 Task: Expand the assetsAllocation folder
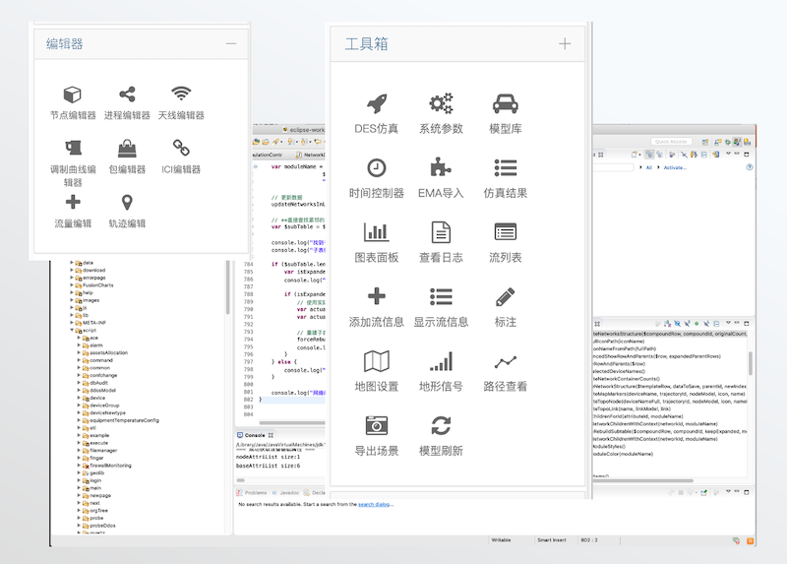(79, 352)
